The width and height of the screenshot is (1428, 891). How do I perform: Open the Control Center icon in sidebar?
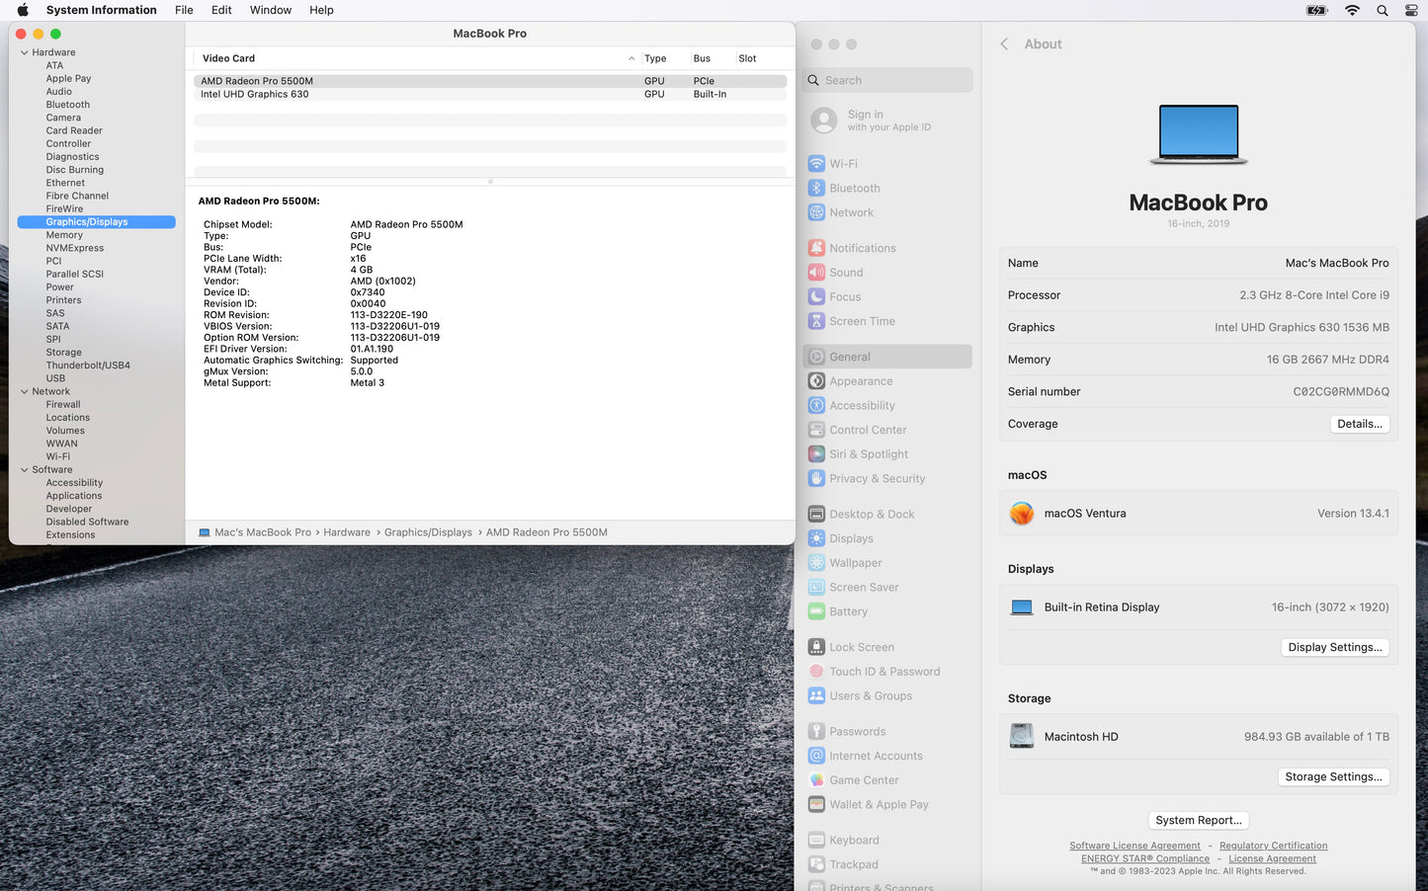point(816,430)
